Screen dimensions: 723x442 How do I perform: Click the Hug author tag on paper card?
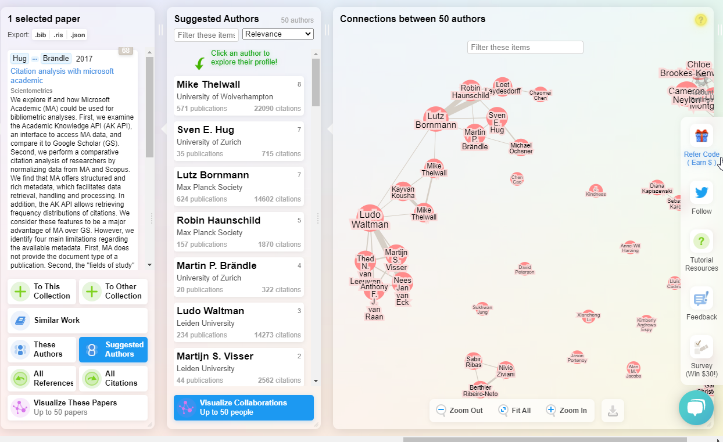coord(20,59)
